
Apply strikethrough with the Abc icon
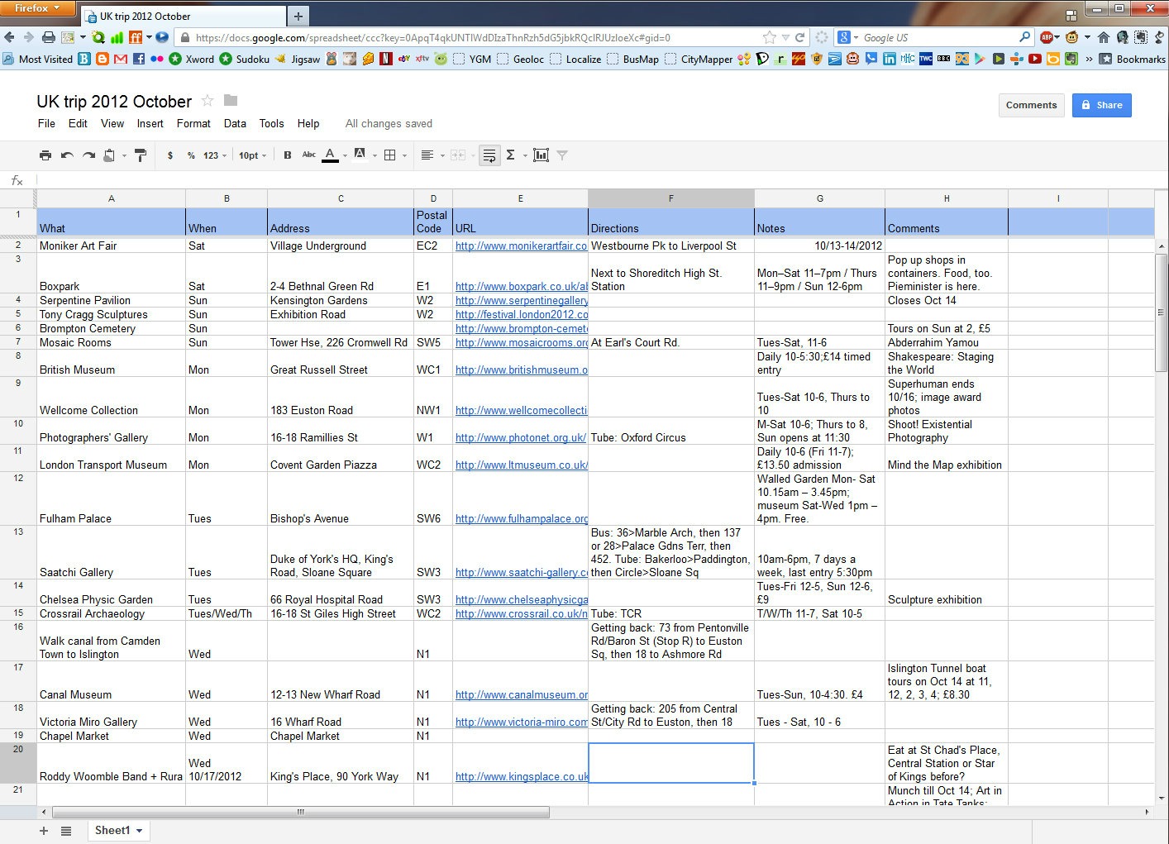309,155
